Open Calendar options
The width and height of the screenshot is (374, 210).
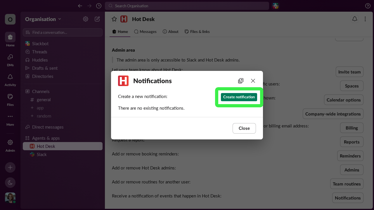point(344,100)
